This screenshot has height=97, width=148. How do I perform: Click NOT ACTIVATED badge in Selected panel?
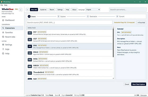[x=126, y=32]
